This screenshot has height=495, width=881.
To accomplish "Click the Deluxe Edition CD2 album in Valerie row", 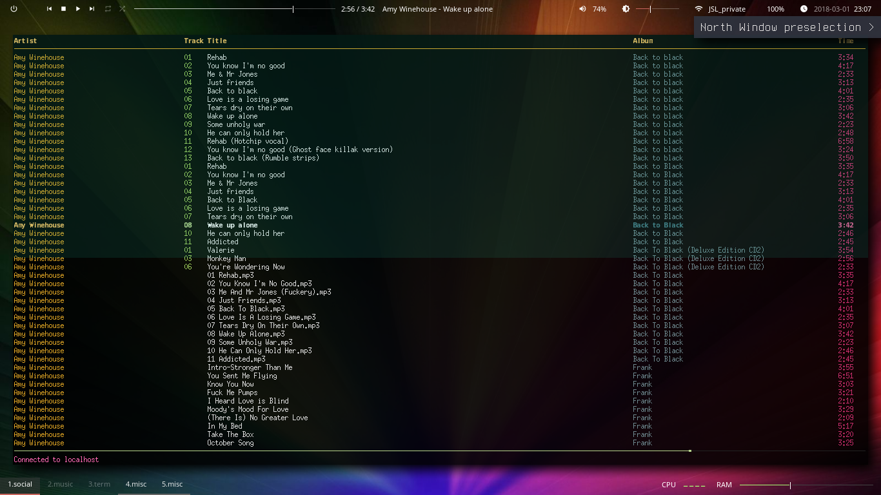I will [x=698, y=250].
